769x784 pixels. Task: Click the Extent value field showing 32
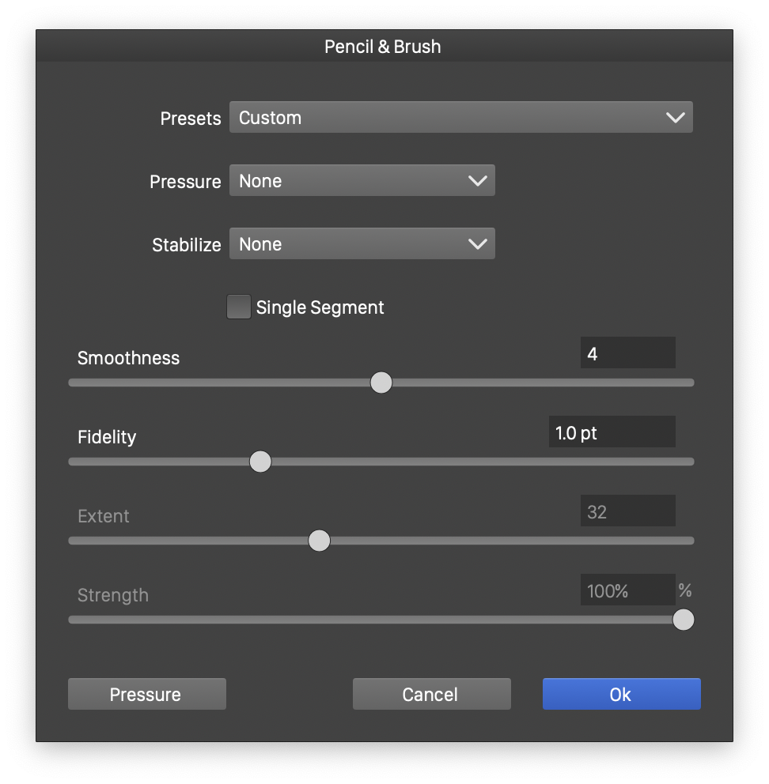[627, 511]
